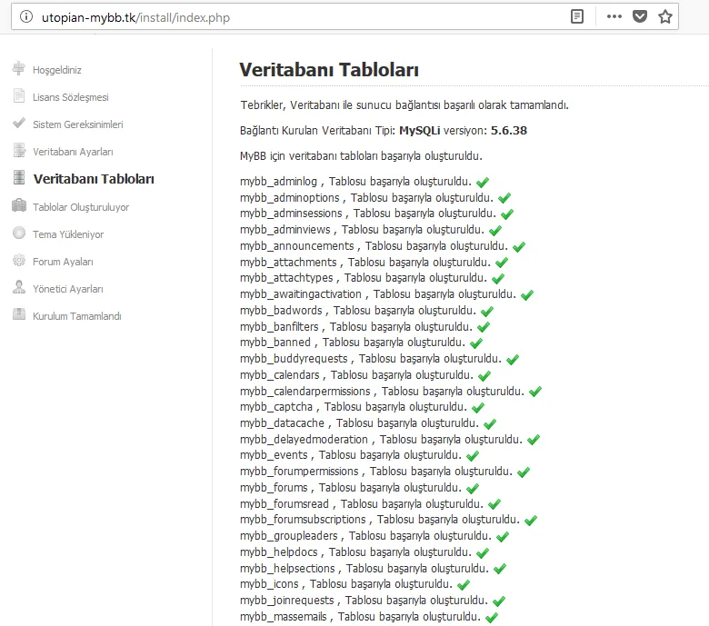Image resolution: width=709 pixels, height=626 pixels.
Task: Click the mybb_forumsread table row text
Action: tap(362, 504)
